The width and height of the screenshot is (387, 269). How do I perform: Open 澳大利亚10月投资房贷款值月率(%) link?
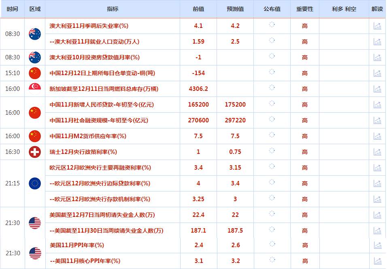(x=95, y=57)
